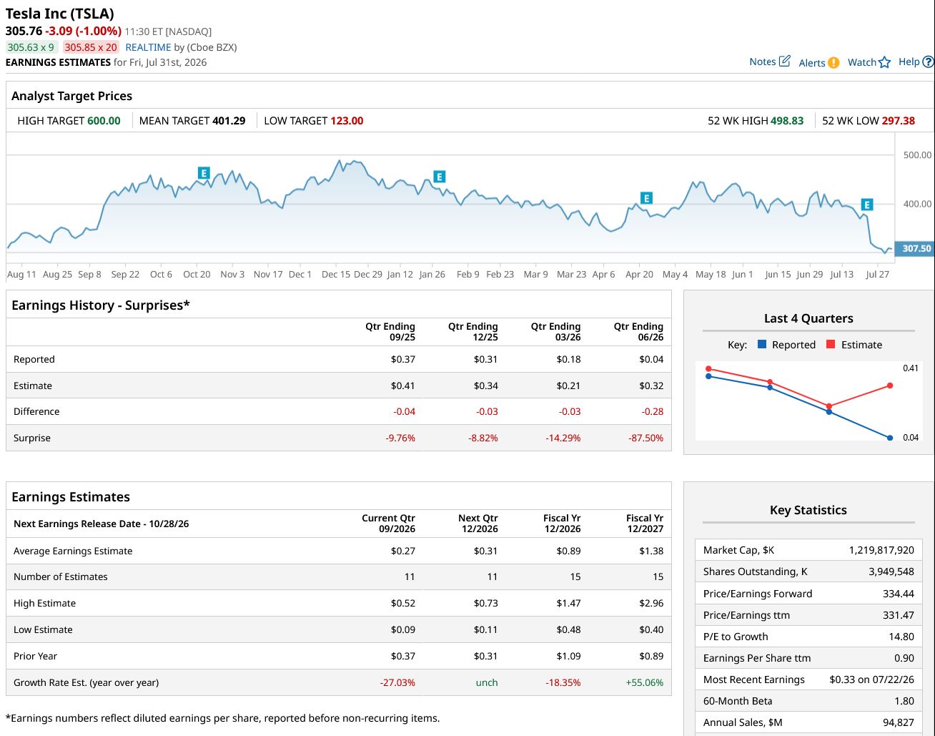The image size is (935, 736).
Task: Click the earnings marker near Apr 20
Action: click(x=646, y=198)
